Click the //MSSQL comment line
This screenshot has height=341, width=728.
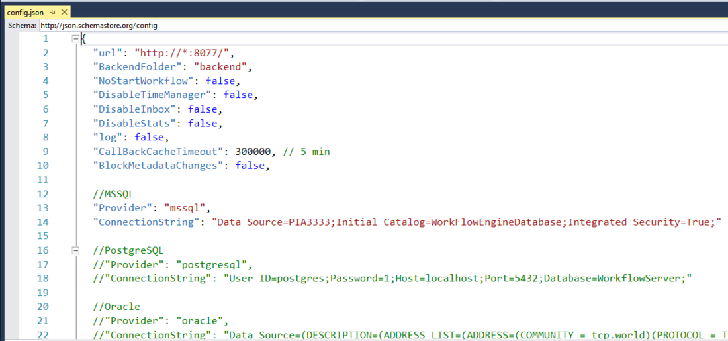[x=114, y=194]
